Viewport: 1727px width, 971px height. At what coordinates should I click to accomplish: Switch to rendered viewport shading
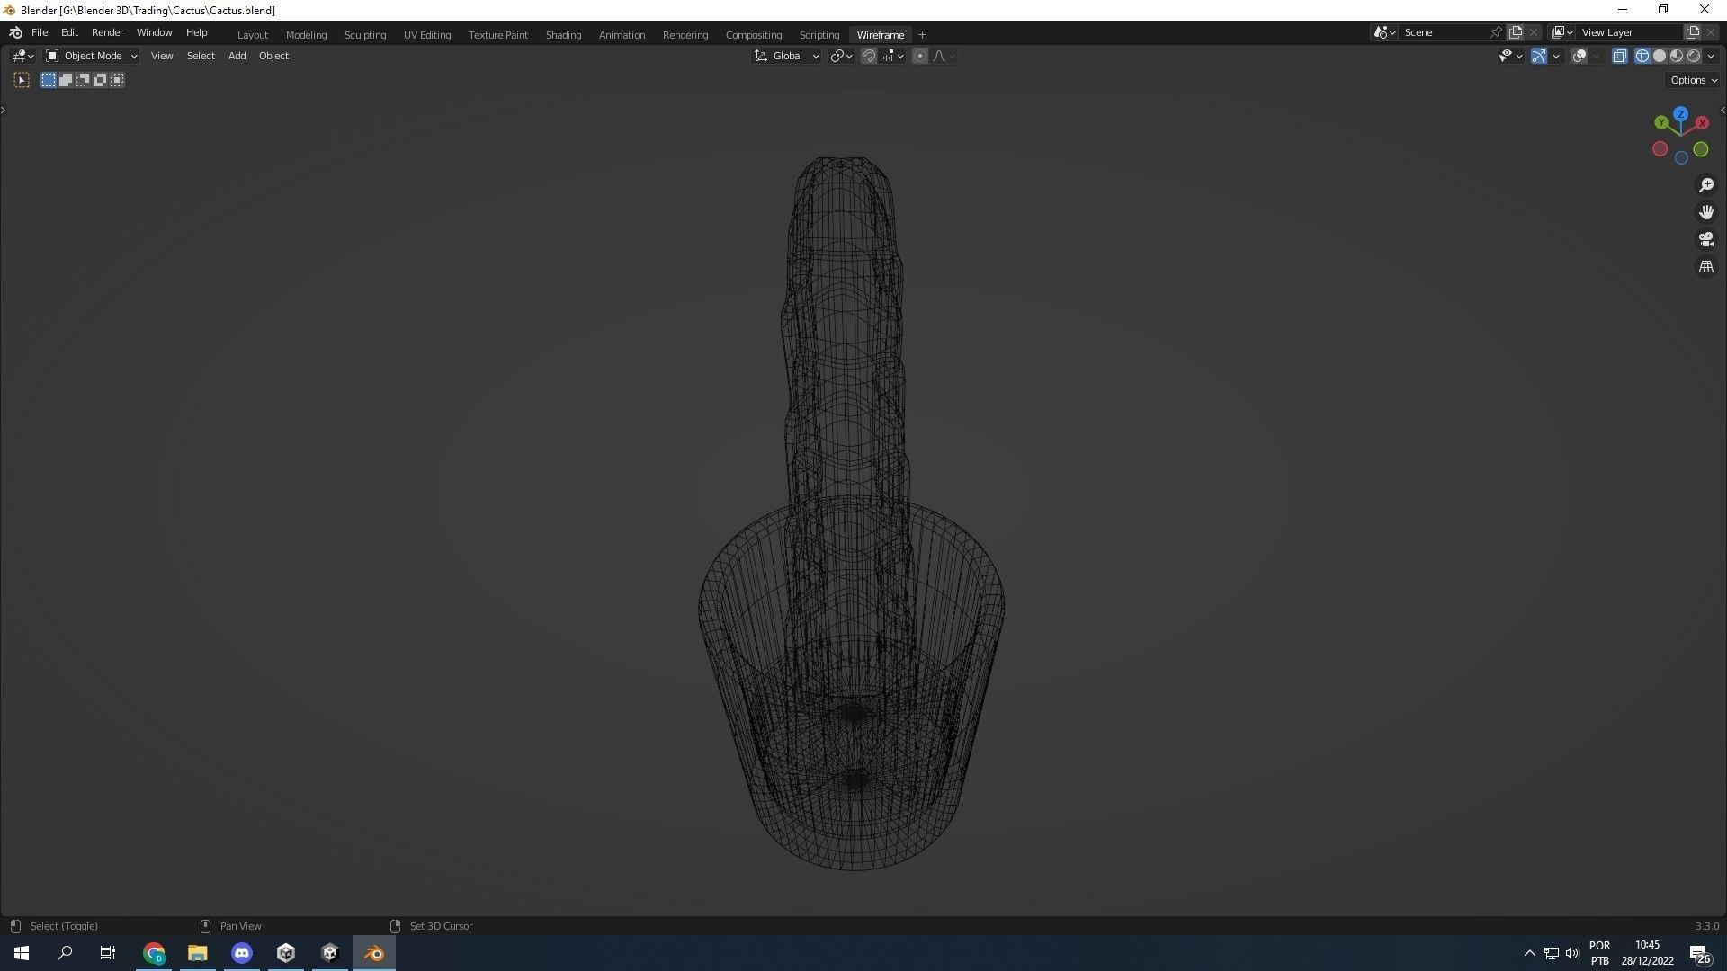[1694, 56]
